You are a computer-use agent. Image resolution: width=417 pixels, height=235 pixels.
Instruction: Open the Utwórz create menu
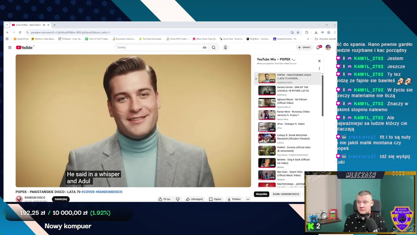click(304, 48)
